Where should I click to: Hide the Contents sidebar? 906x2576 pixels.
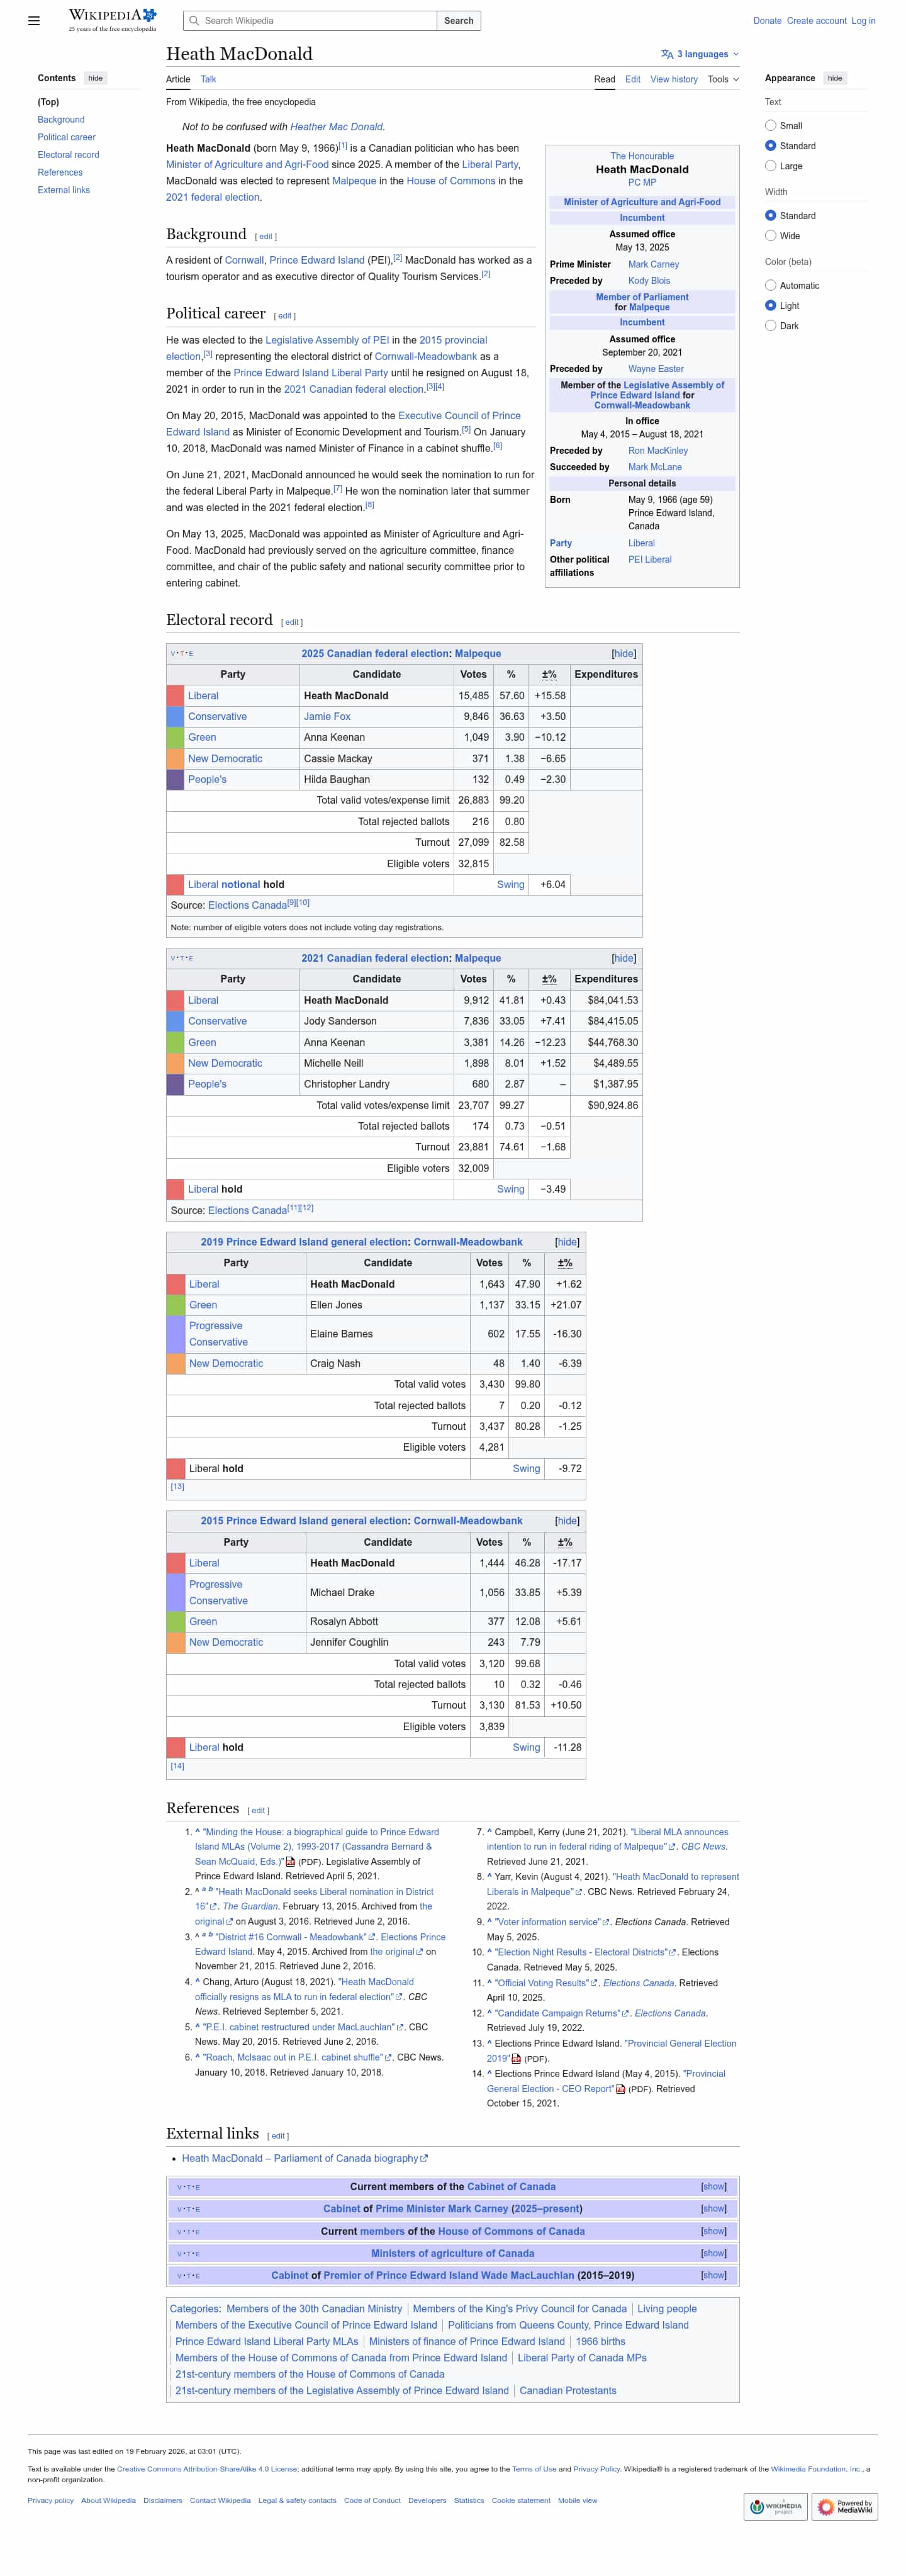click(95, 78)
